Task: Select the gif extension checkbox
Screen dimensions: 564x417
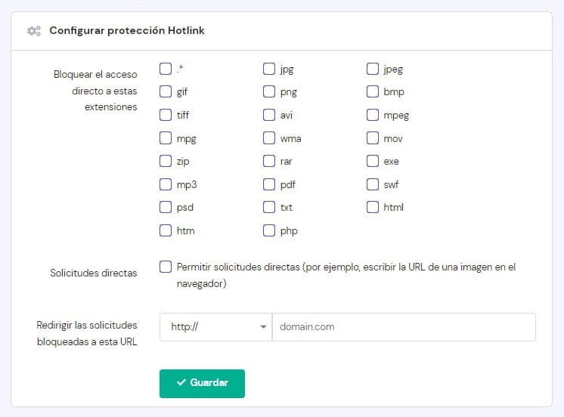Action: pyautogui.click(x=166, y=92)
